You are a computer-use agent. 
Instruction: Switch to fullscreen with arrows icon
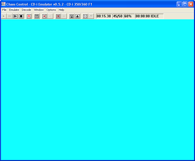point(85,16)
